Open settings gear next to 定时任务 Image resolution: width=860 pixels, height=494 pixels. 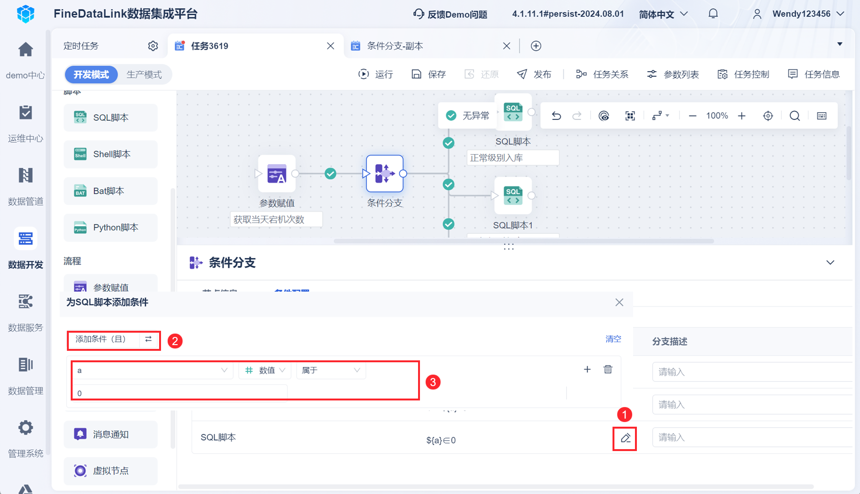[x=153, y=46]
